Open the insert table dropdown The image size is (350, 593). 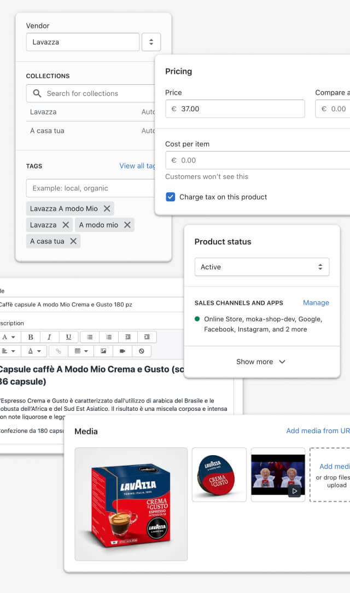point(81,351)
